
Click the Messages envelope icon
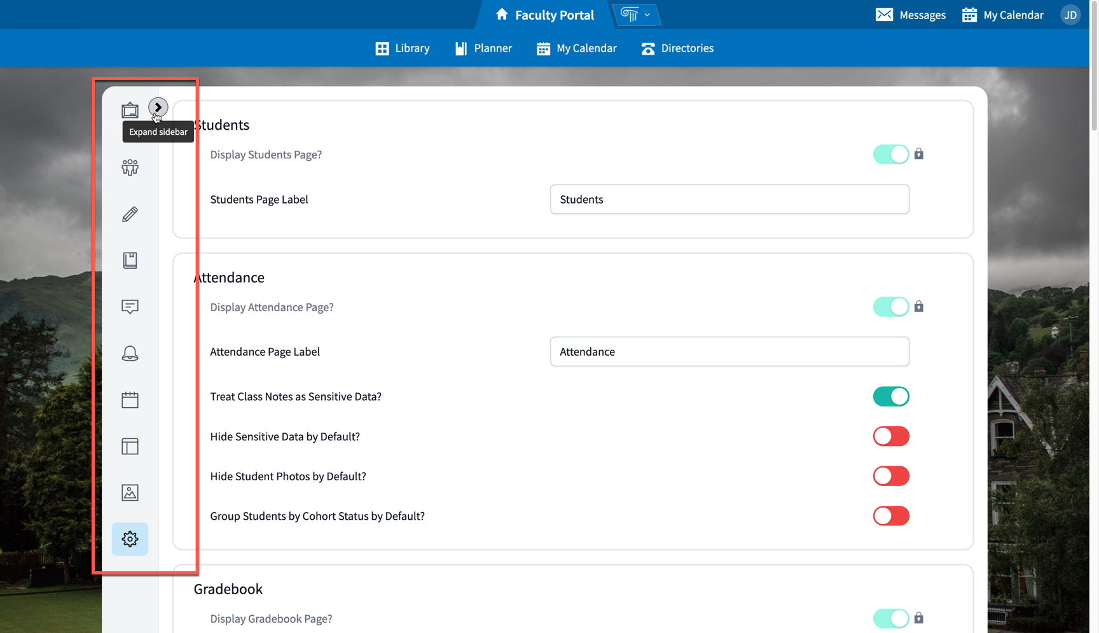[884, 15]
